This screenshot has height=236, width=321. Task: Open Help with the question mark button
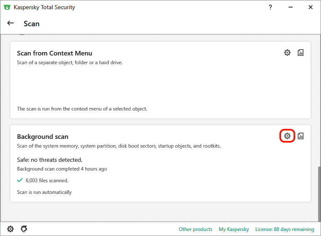[x=271, y=7]
